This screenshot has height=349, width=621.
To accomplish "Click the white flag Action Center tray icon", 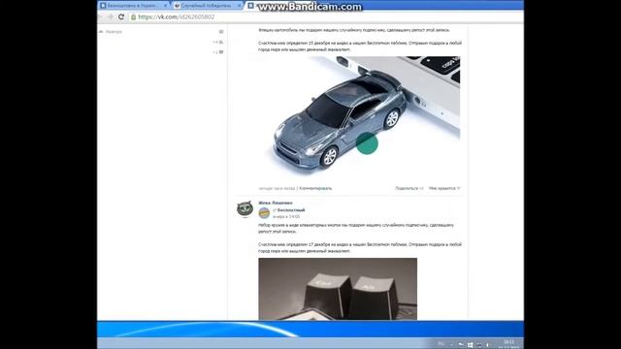I will [x=461, y=345].
